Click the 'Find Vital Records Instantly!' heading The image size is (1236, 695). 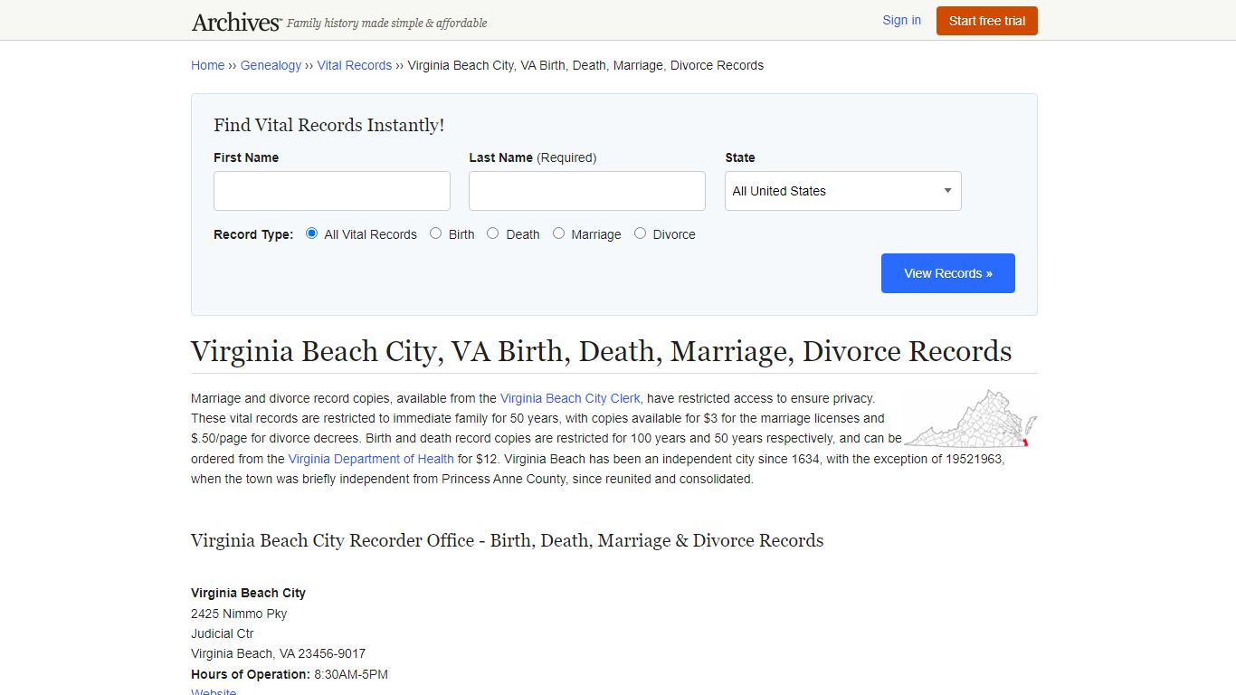[328, 126]
